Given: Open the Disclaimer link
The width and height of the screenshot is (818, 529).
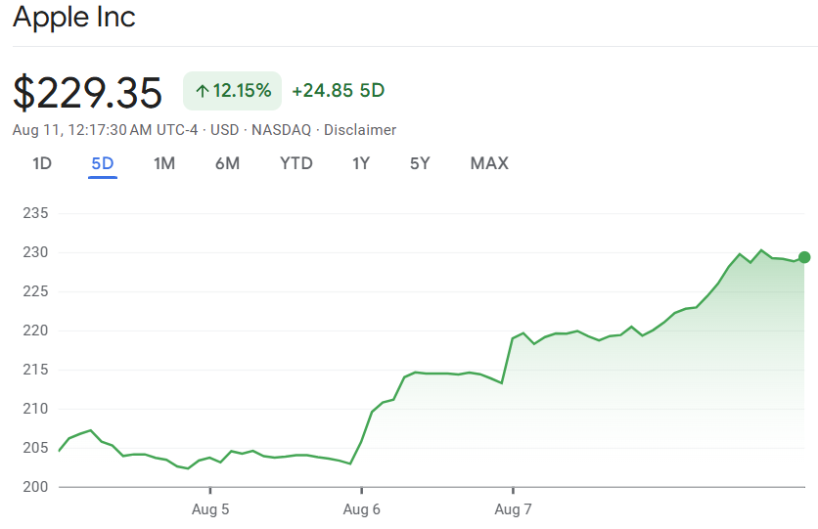Looking at the screenshot, I should [360, 130].
